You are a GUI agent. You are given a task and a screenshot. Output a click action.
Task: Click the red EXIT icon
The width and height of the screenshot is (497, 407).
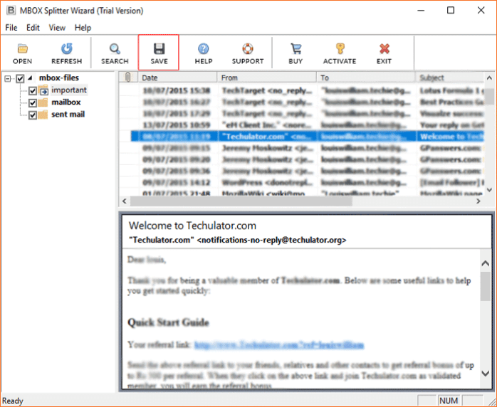(384, 49)
